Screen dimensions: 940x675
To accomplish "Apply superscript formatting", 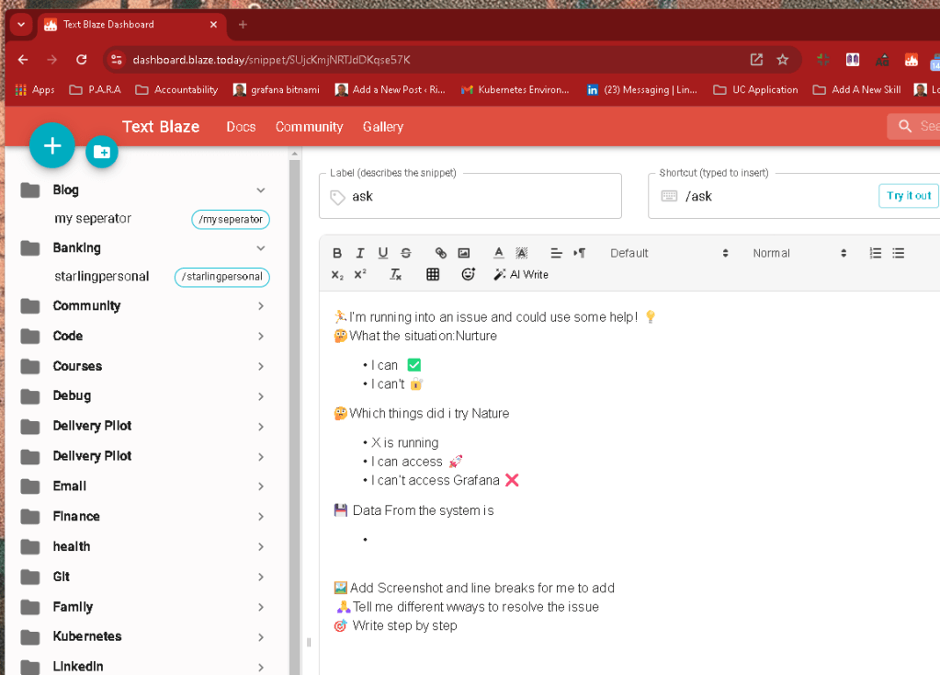I will [x=359, y=275].
